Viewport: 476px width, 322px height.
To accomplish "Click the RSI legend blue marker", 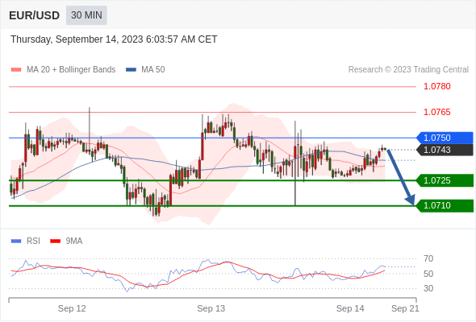I will pyautogui.click(x=16, y=242).
